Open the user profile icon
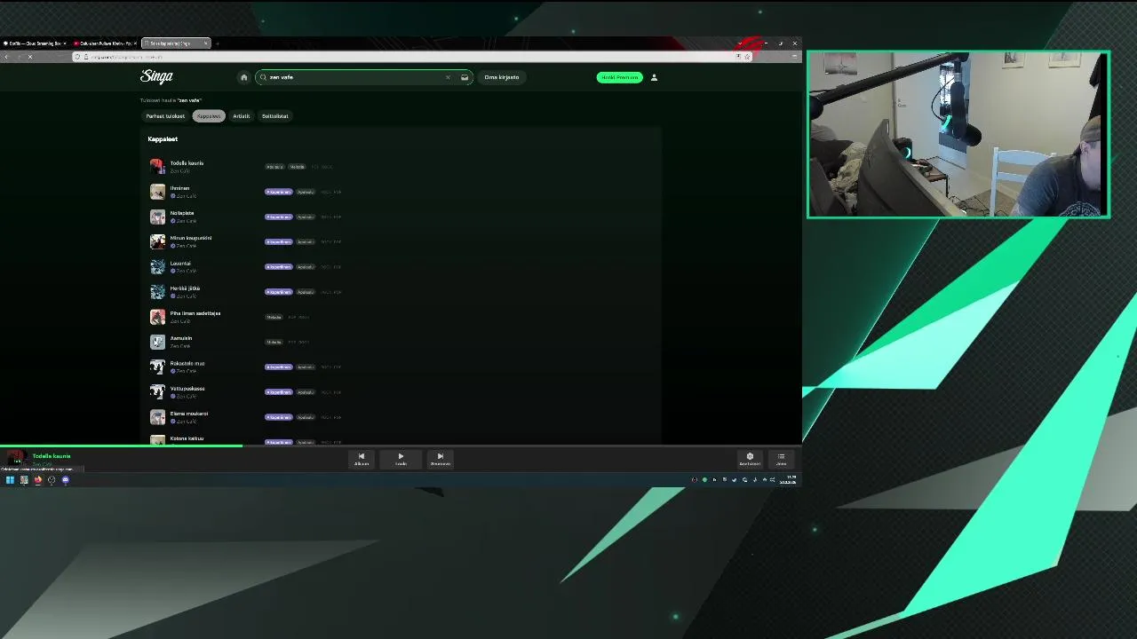This screenshot has height=639, width=1137. click(654, 77)
